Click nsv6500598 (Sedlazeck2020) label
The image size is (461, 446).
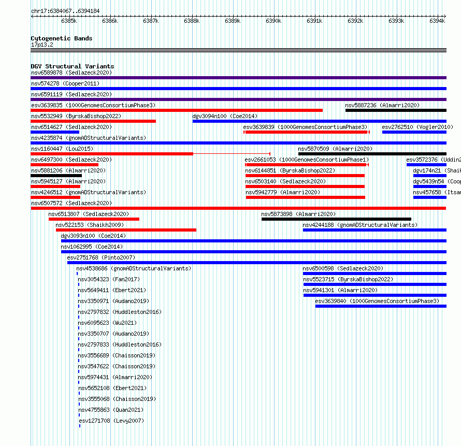pyautogui.click(x=343, y=268)
